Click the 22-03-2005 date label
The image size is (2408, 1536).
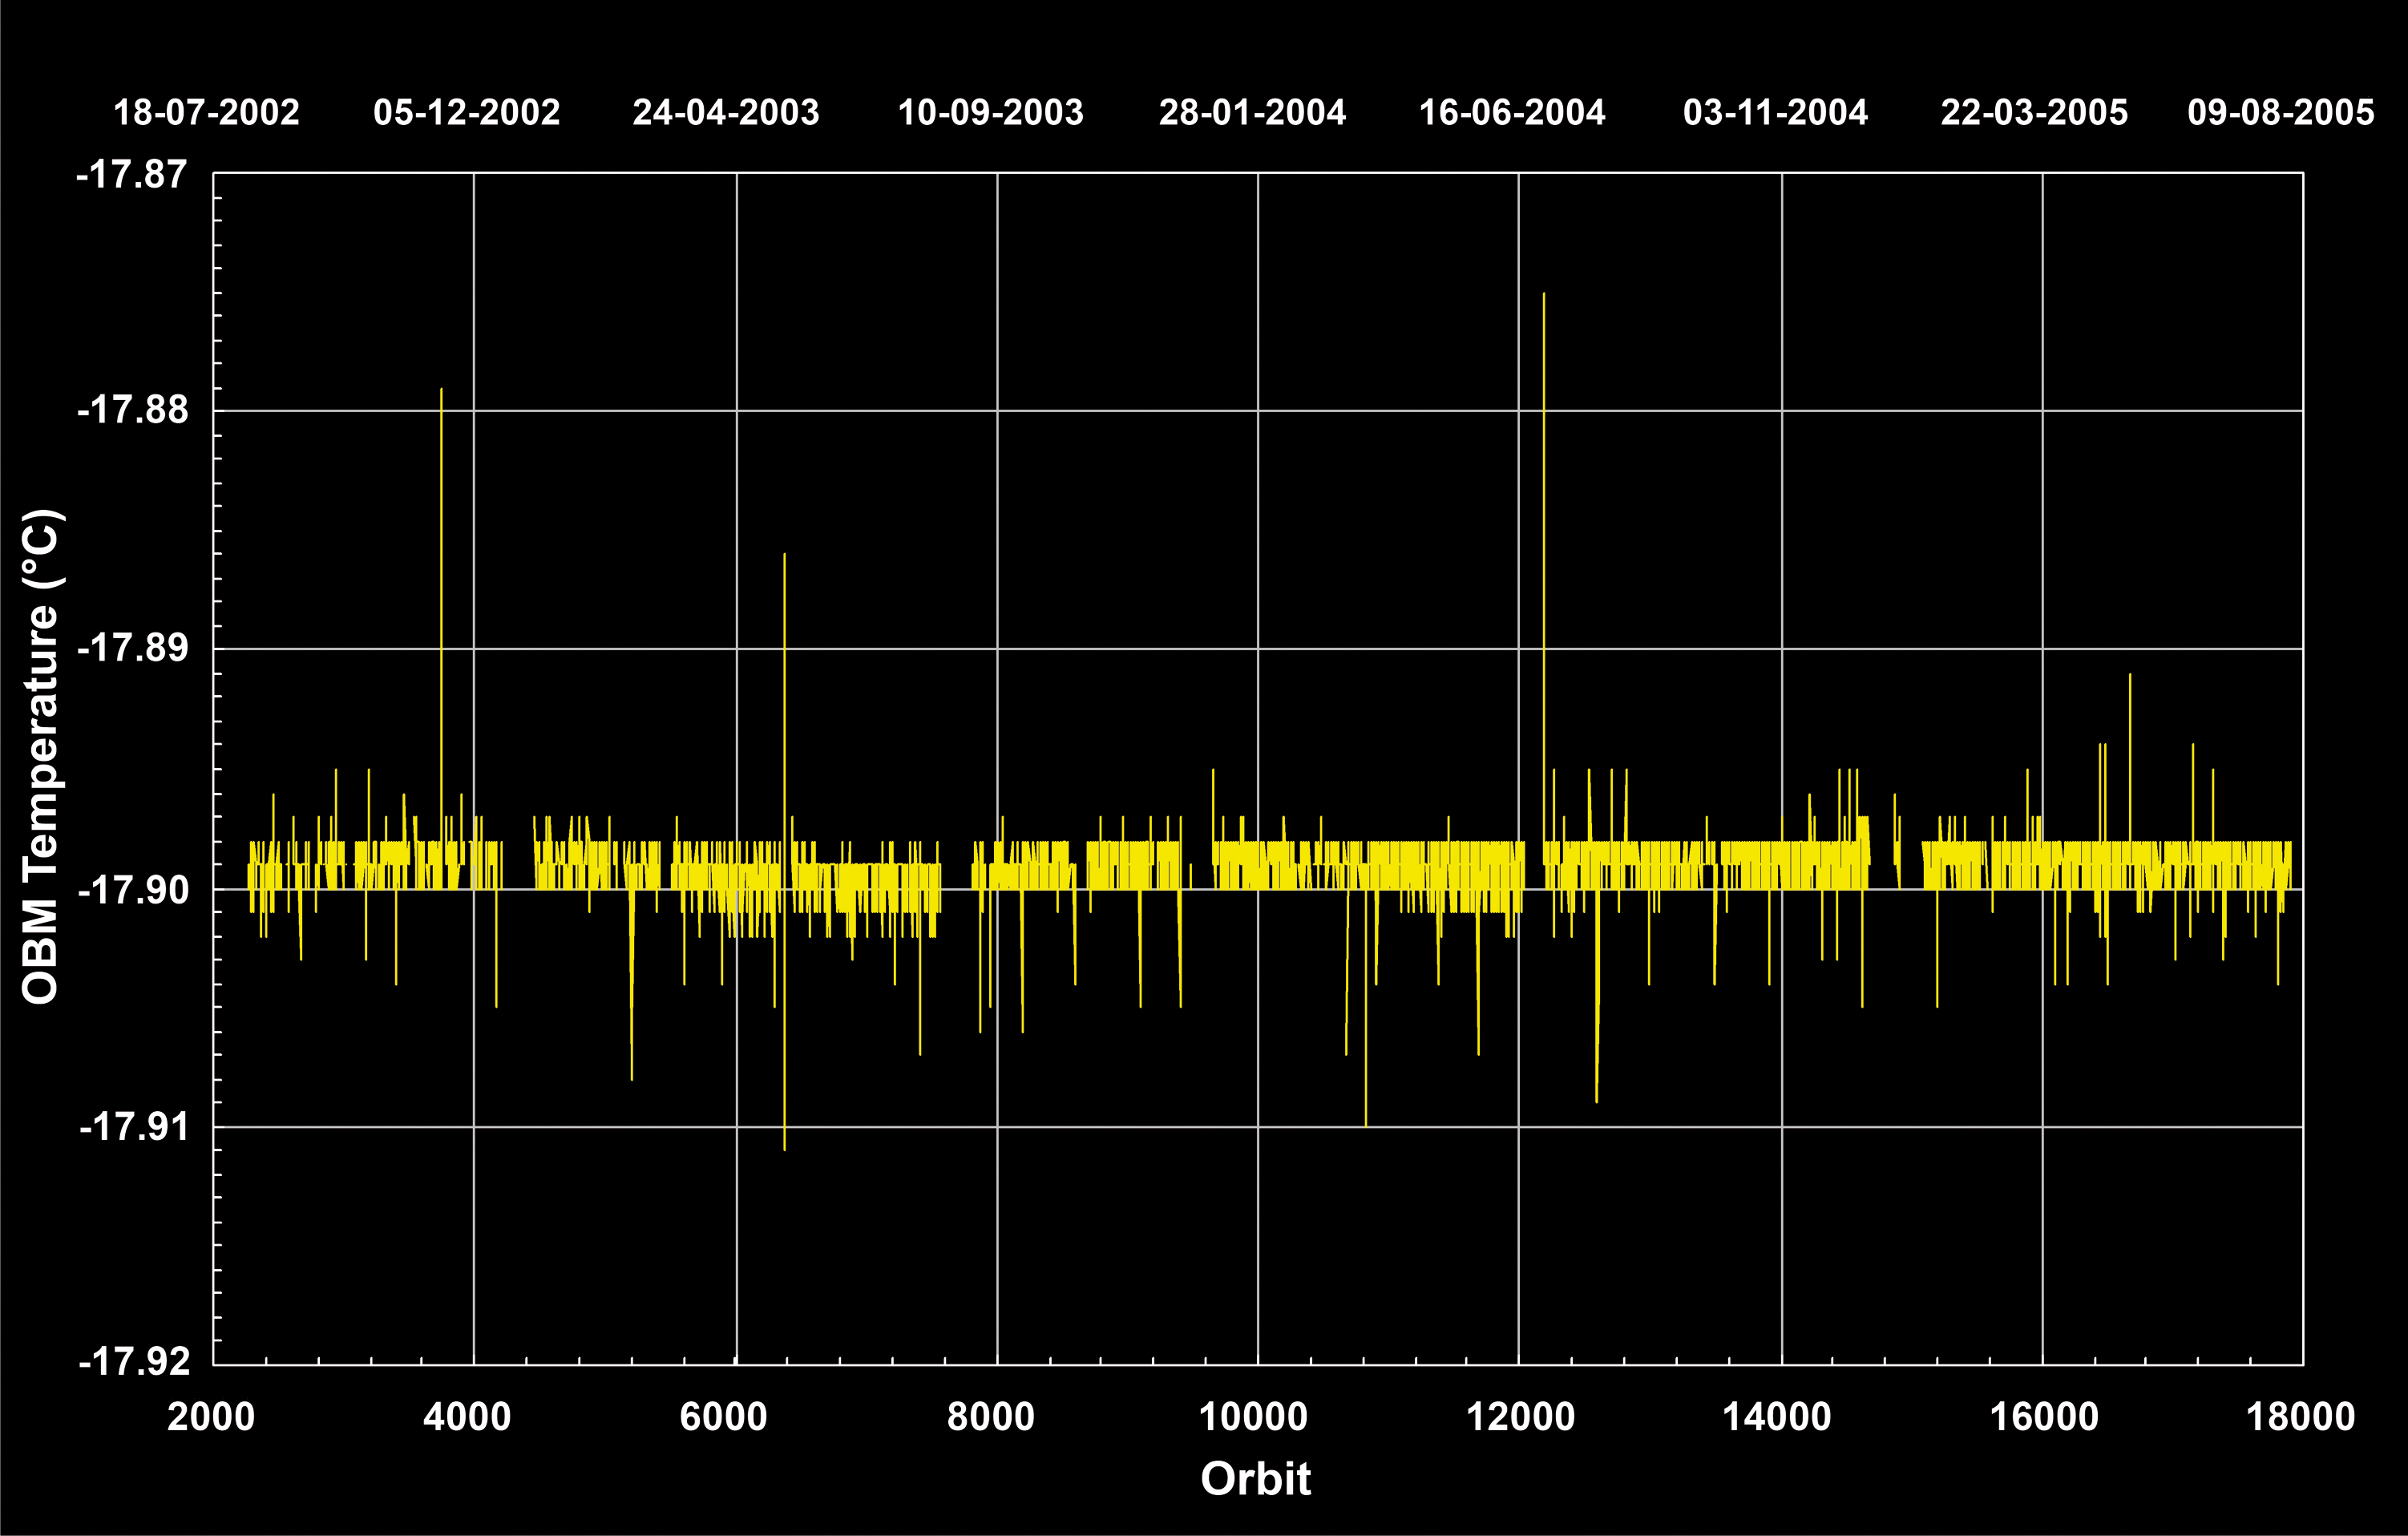click(2034, 112)
